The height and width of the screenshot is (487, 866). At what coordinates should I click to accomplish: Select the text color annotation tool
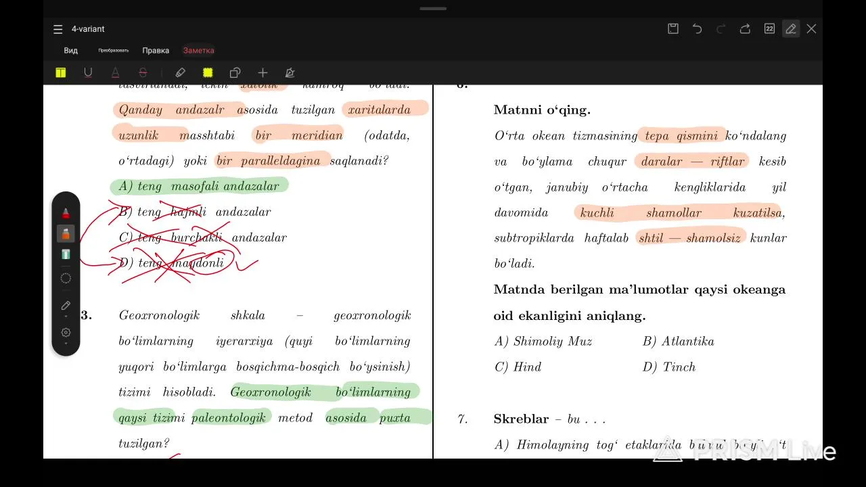[115, 72]
